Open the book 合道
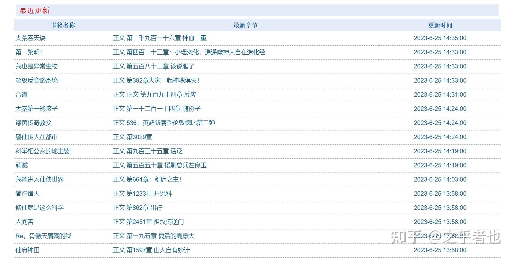Screen dimensions: 514x258 pyautogui.click(x=22, y=94)
